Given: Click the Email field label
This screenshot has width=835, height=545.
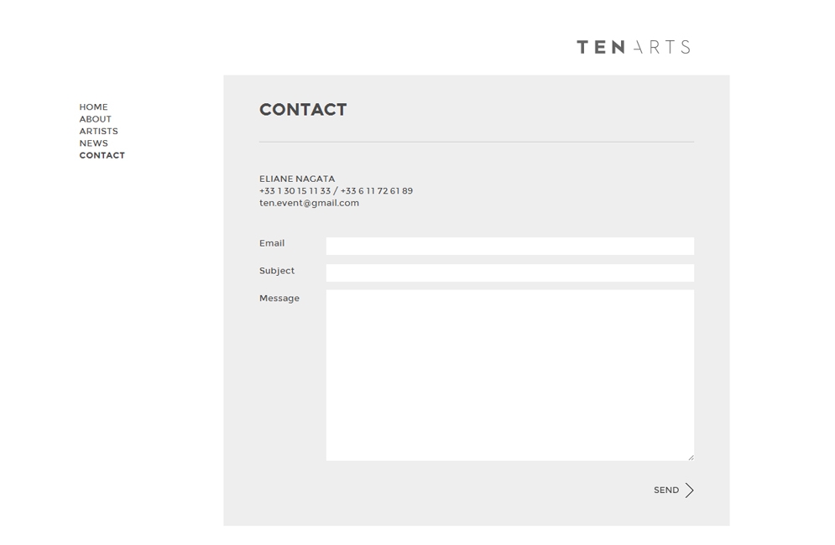Looking at the screenshot, I should [x=272, y=243].
